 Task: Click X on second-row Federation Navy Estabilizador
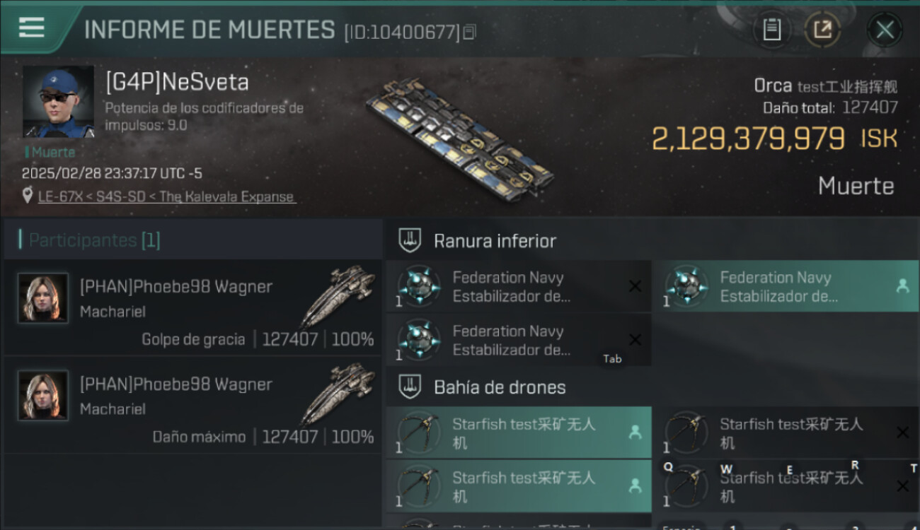[635, 340]
